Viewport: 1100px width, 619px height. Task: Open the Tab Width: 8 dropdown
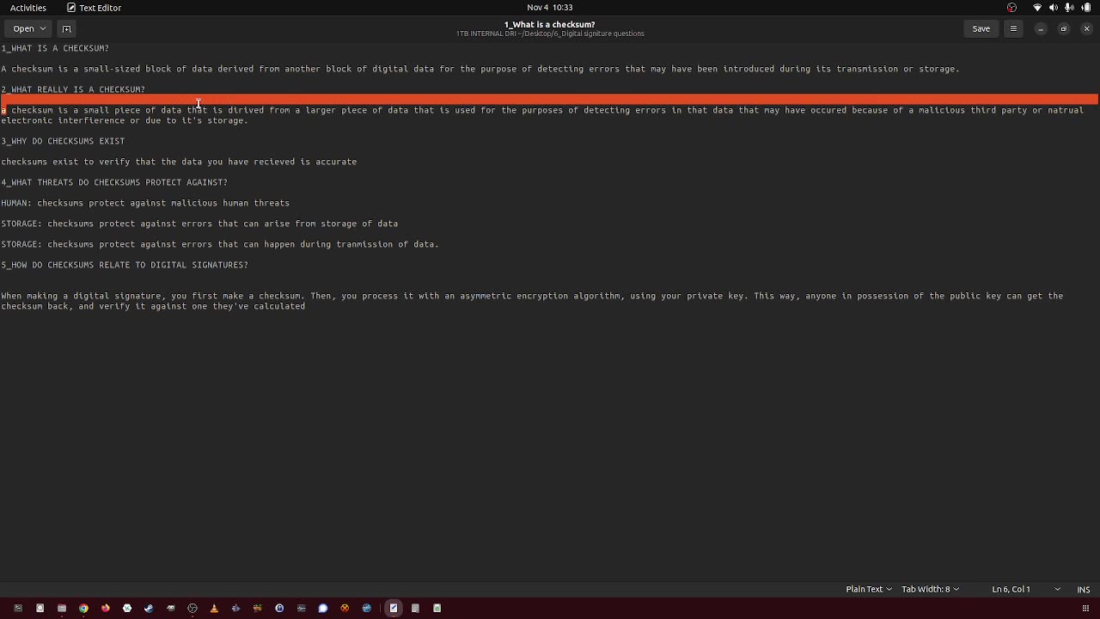[930, 589]
